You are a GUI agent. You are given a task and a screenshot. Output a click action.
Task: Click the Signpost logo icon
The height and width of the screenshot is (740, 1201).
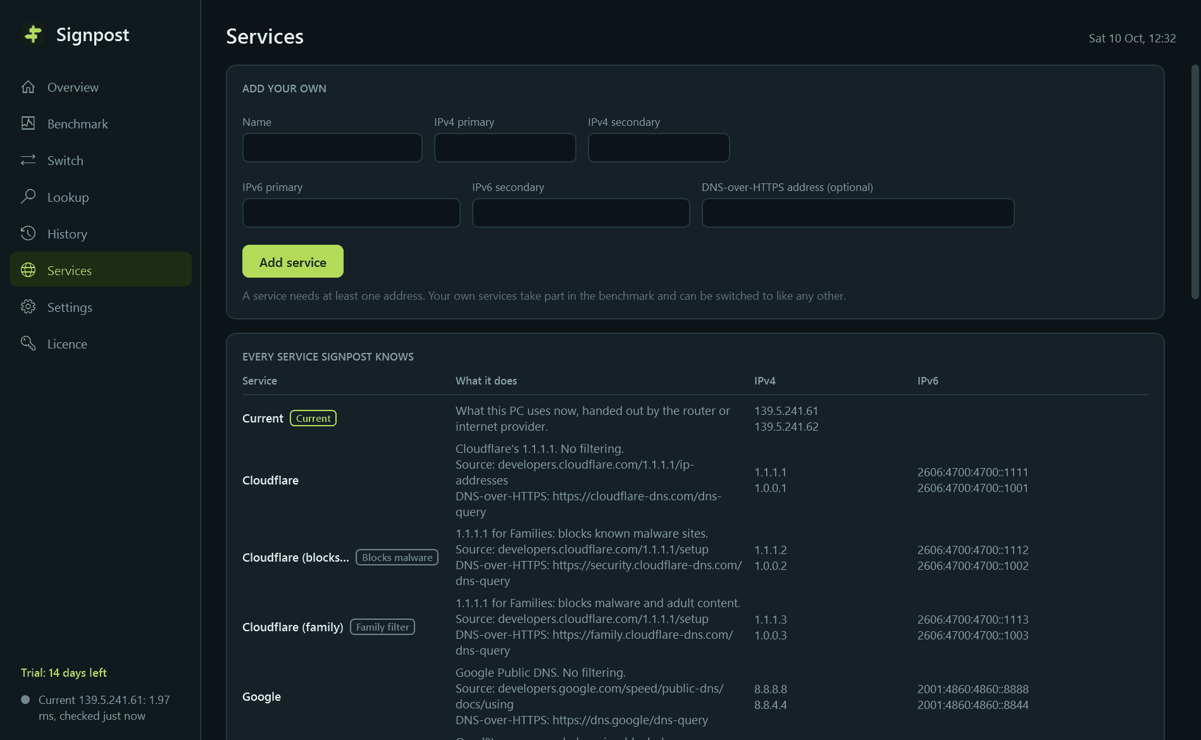pyautogui.click(x=33, y=34)
